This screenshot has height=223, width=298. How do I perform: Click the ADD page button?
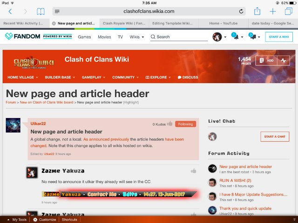266,60
